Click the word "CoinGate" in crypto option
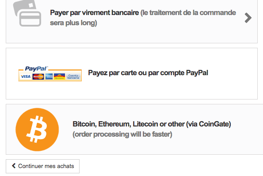263x176 pixels. click(x=213, y=124)
